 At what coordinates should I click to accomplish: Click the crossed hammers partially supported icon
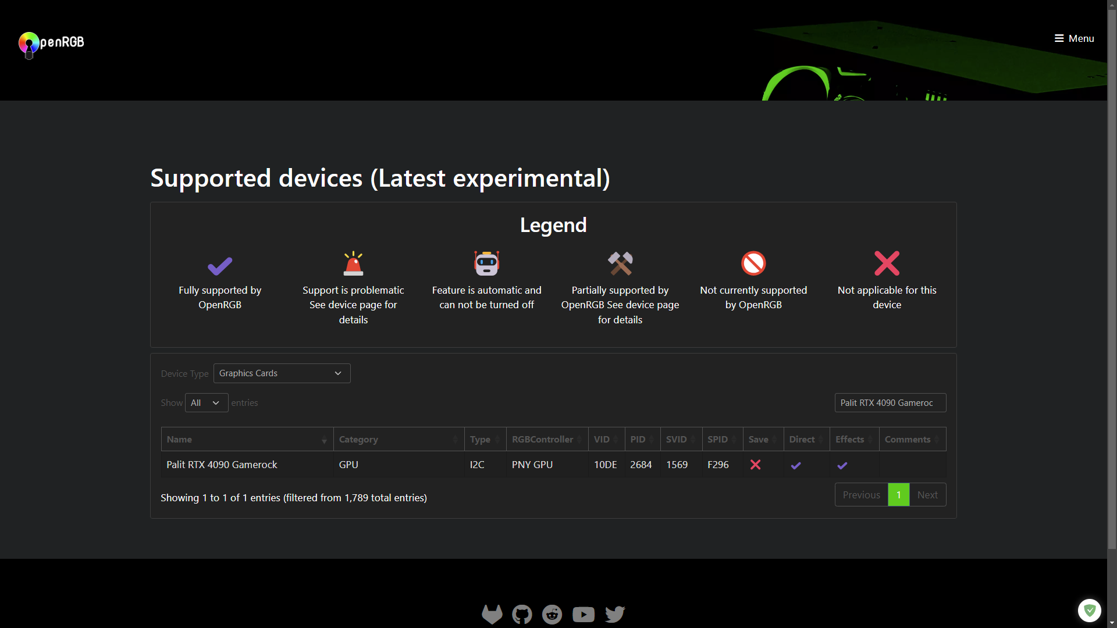point(620,263)
